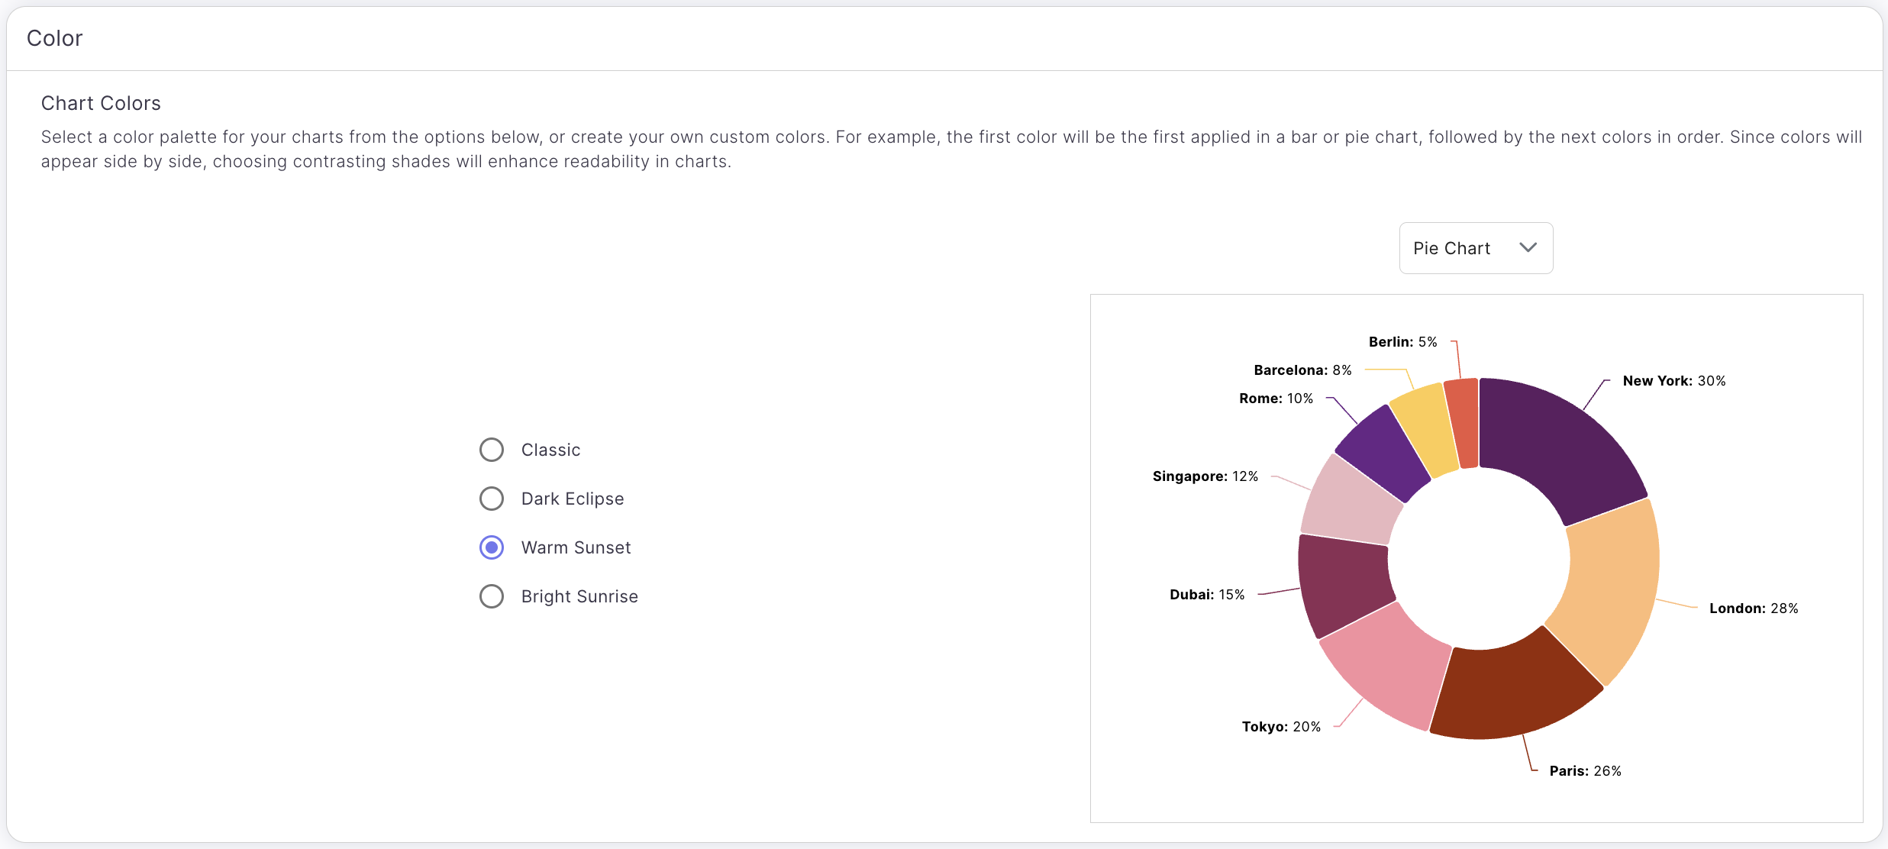Click the "Tokyo: 20%" chart label
This screenshot has width=1888, height=849.
pos(1281,727)
